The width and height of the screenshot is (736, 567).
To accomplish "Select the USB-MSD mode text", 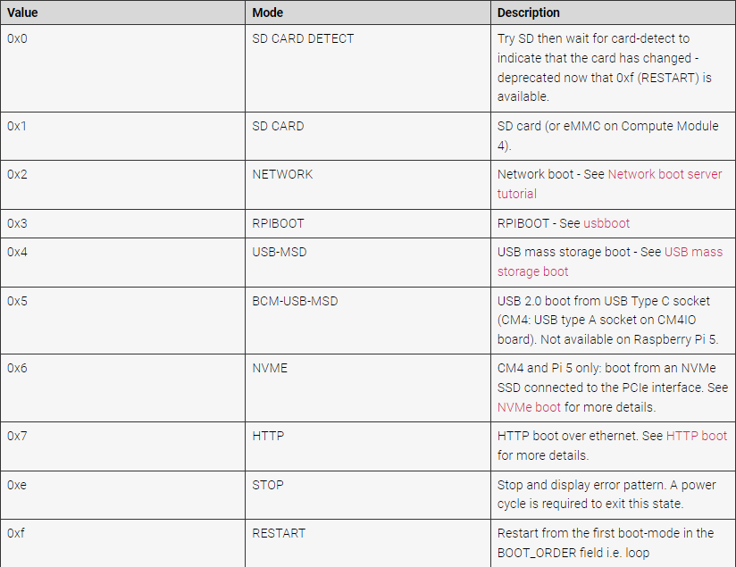I will pos(280,252).
